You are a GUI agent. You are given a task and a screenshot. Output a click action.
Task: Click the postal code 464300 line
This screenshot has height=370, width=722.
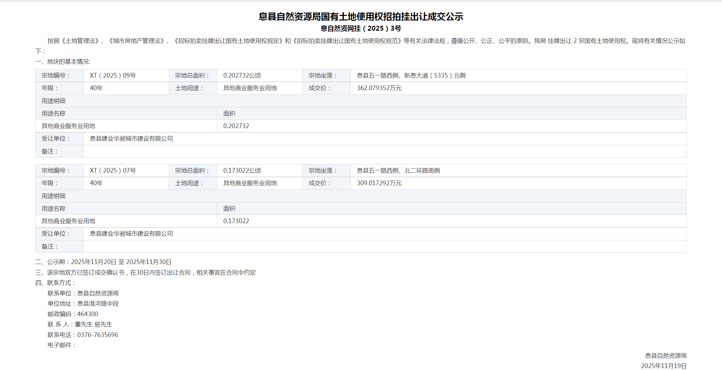[73, 314]
